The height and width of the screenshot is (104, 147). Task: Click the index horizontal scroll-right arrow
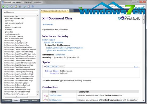point(35,97)
